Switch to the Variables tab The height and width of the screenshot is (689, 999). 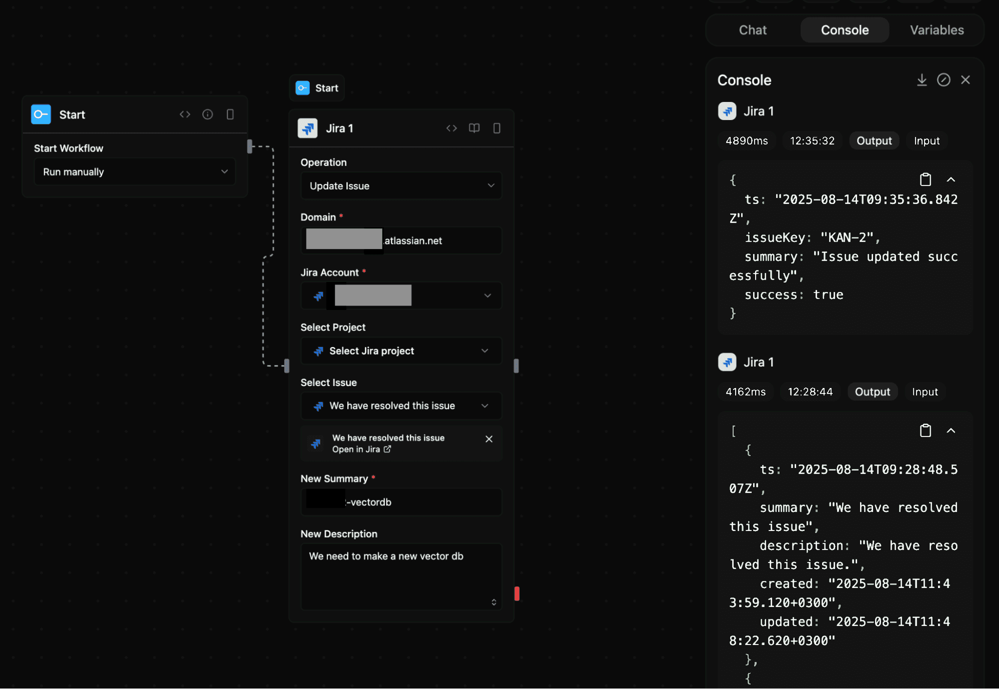point(936,30)
